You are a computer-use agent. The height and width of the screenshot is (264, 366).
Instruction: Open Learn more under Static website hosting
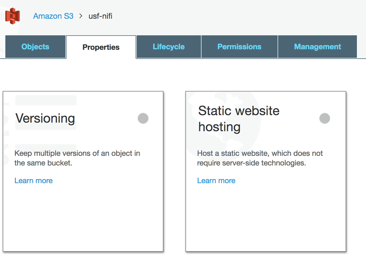coord(216,181)
